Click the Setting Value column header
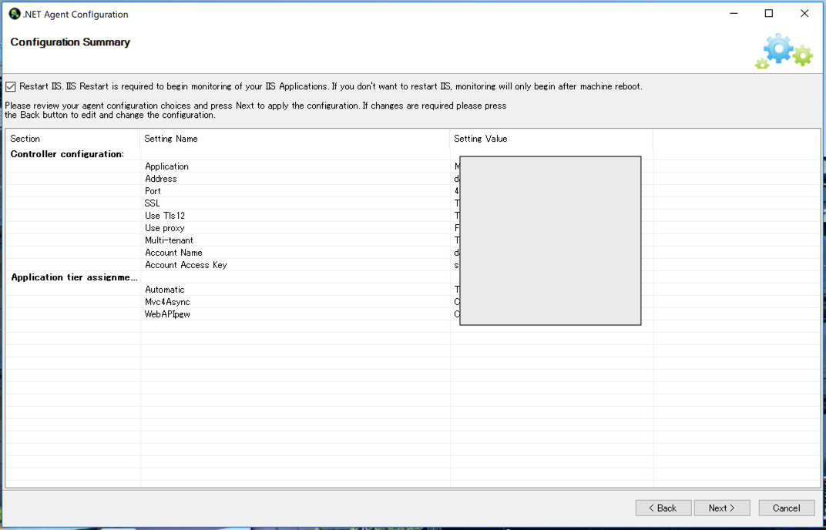The height and width of the screenshot is (530, 826). click(x=481, y=139)
